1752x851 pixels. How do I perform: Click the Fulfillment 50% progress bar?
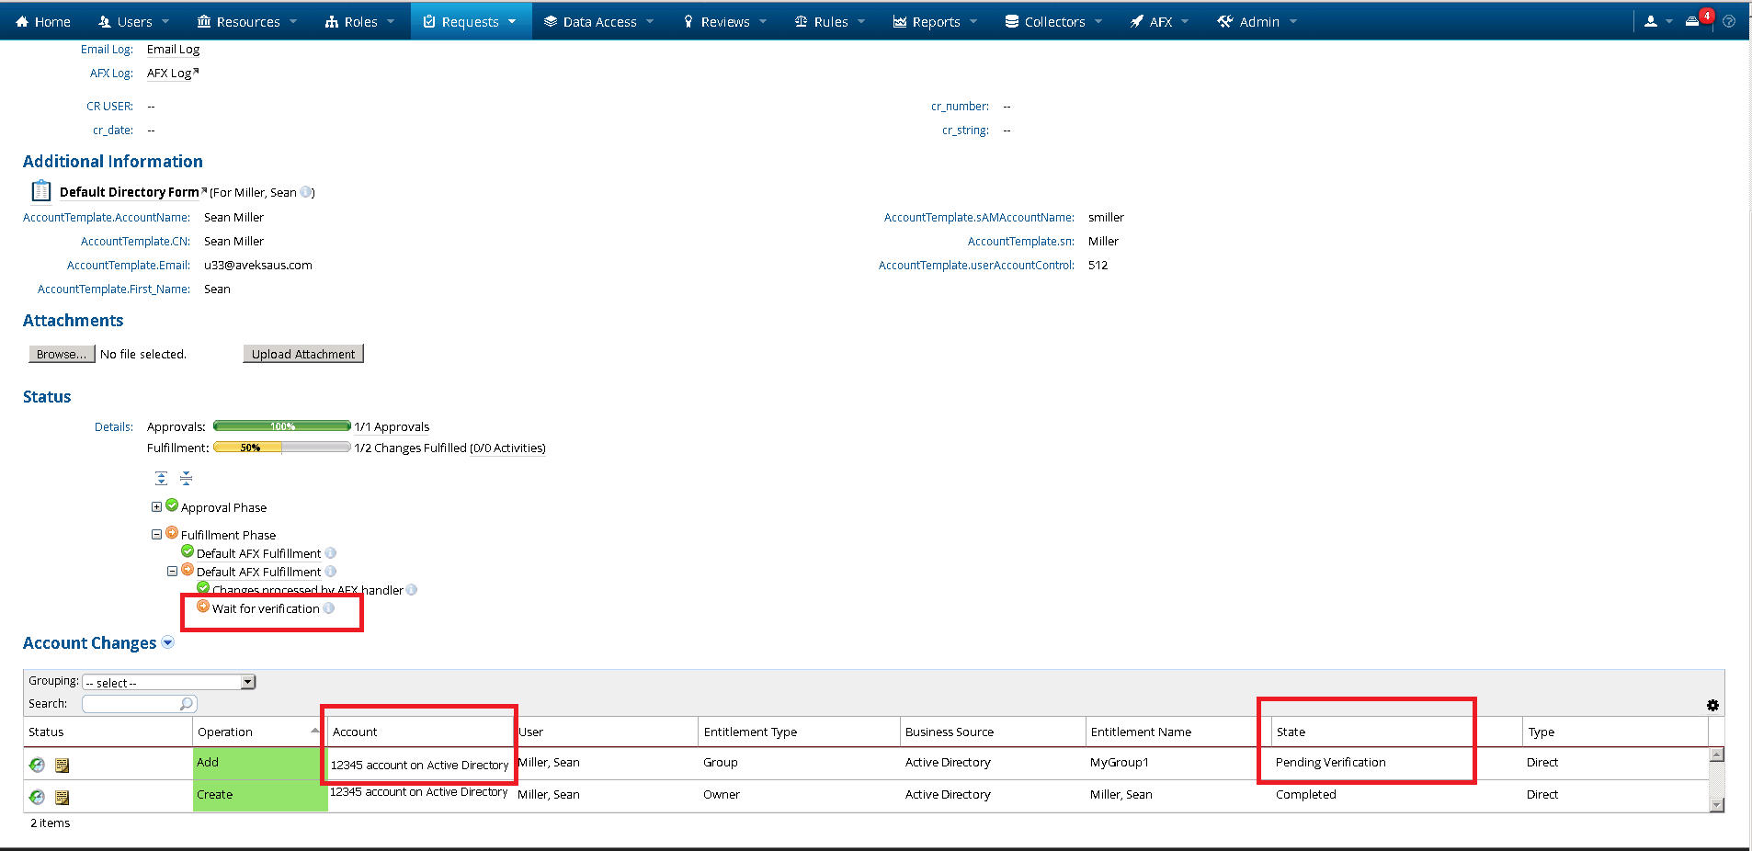point(281,448)
